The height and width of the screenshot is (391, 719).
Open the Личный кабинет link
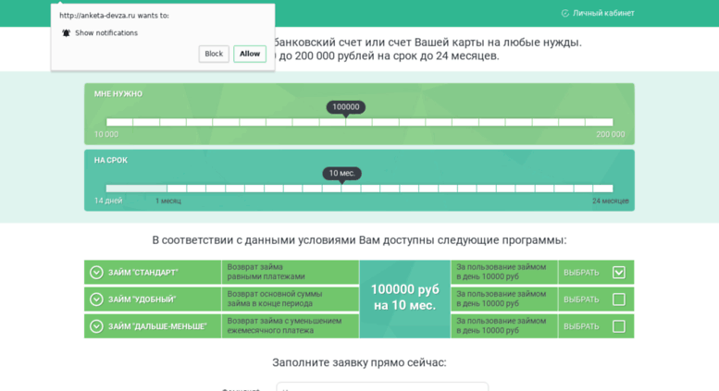tap(603, 13)
